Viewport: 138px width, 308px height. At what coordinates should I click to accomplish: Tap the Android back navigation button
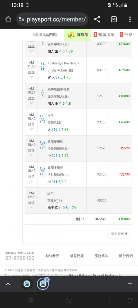(x=108, y=300)
